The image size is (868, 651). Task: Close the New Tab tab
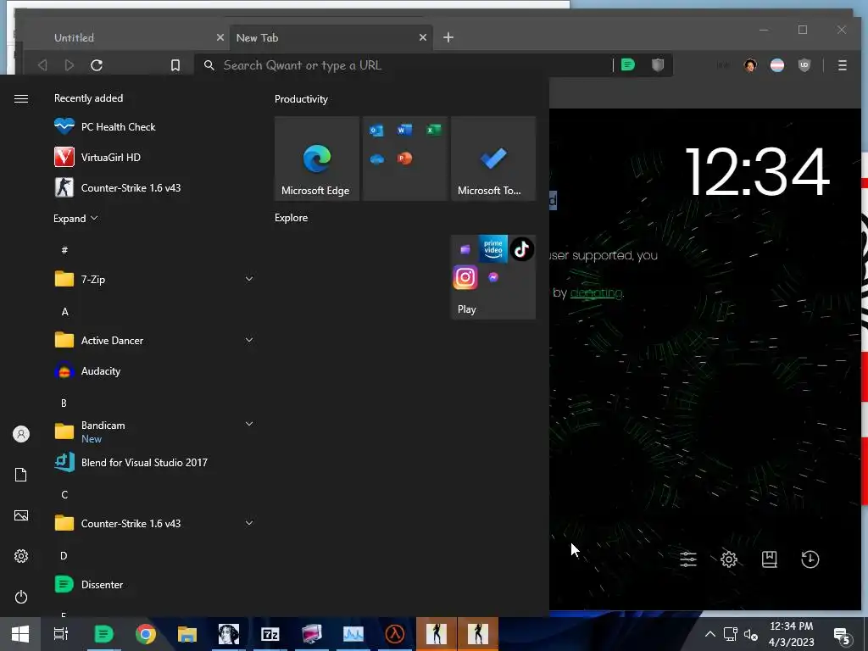[423, 37]
